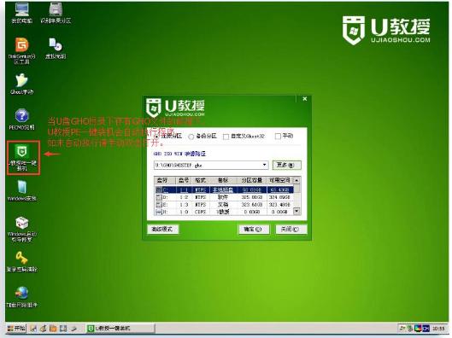Click the OK confirm button in dialog
The width and height of the screenshot is (452, 338).
(x=254, y=229)
